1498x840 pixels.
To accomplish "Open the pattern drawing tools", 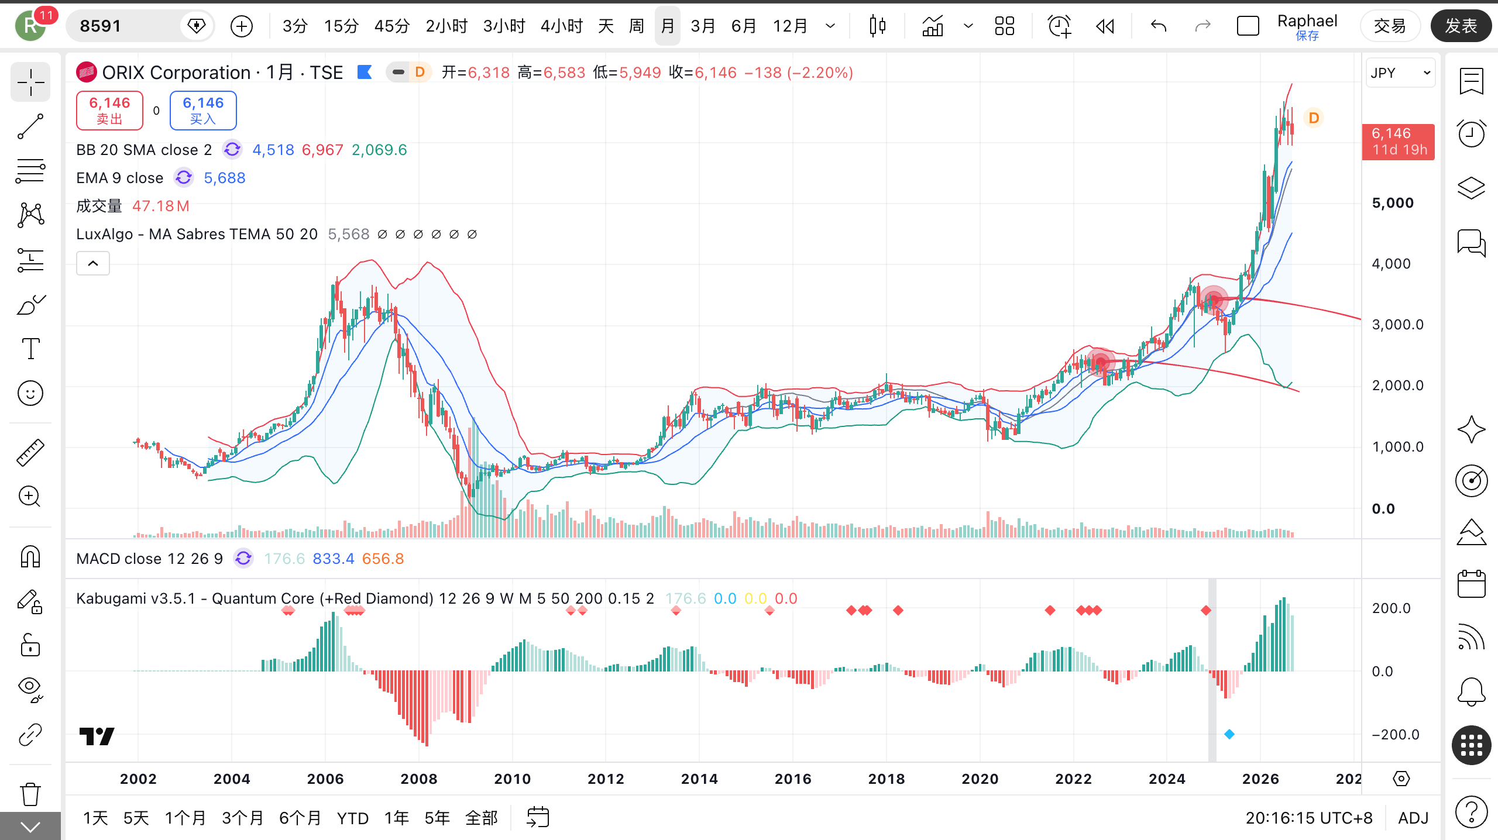I will (30, 215).
